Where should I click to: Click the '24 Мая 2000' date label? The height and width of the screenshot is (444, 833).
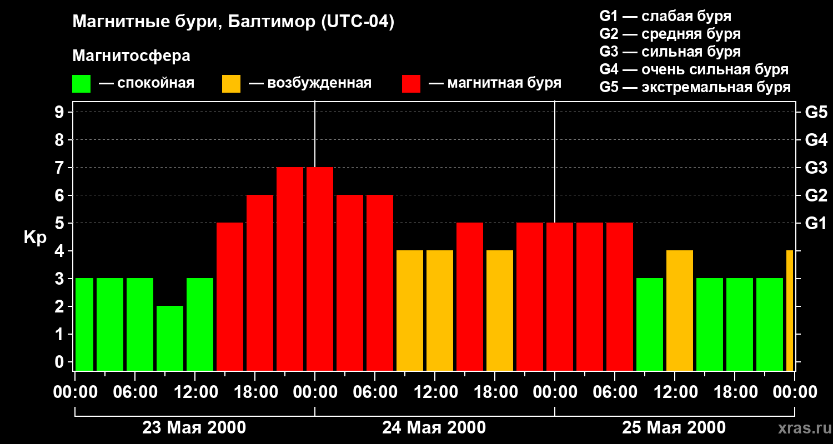(x=434, y=428)
